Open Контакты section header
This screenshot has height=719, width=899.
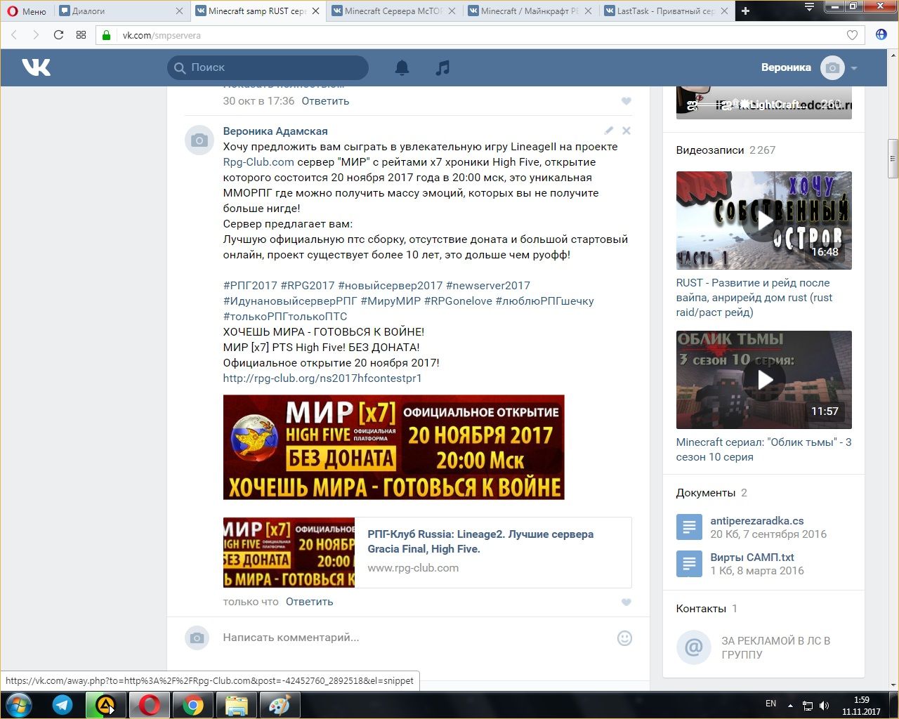701,609
